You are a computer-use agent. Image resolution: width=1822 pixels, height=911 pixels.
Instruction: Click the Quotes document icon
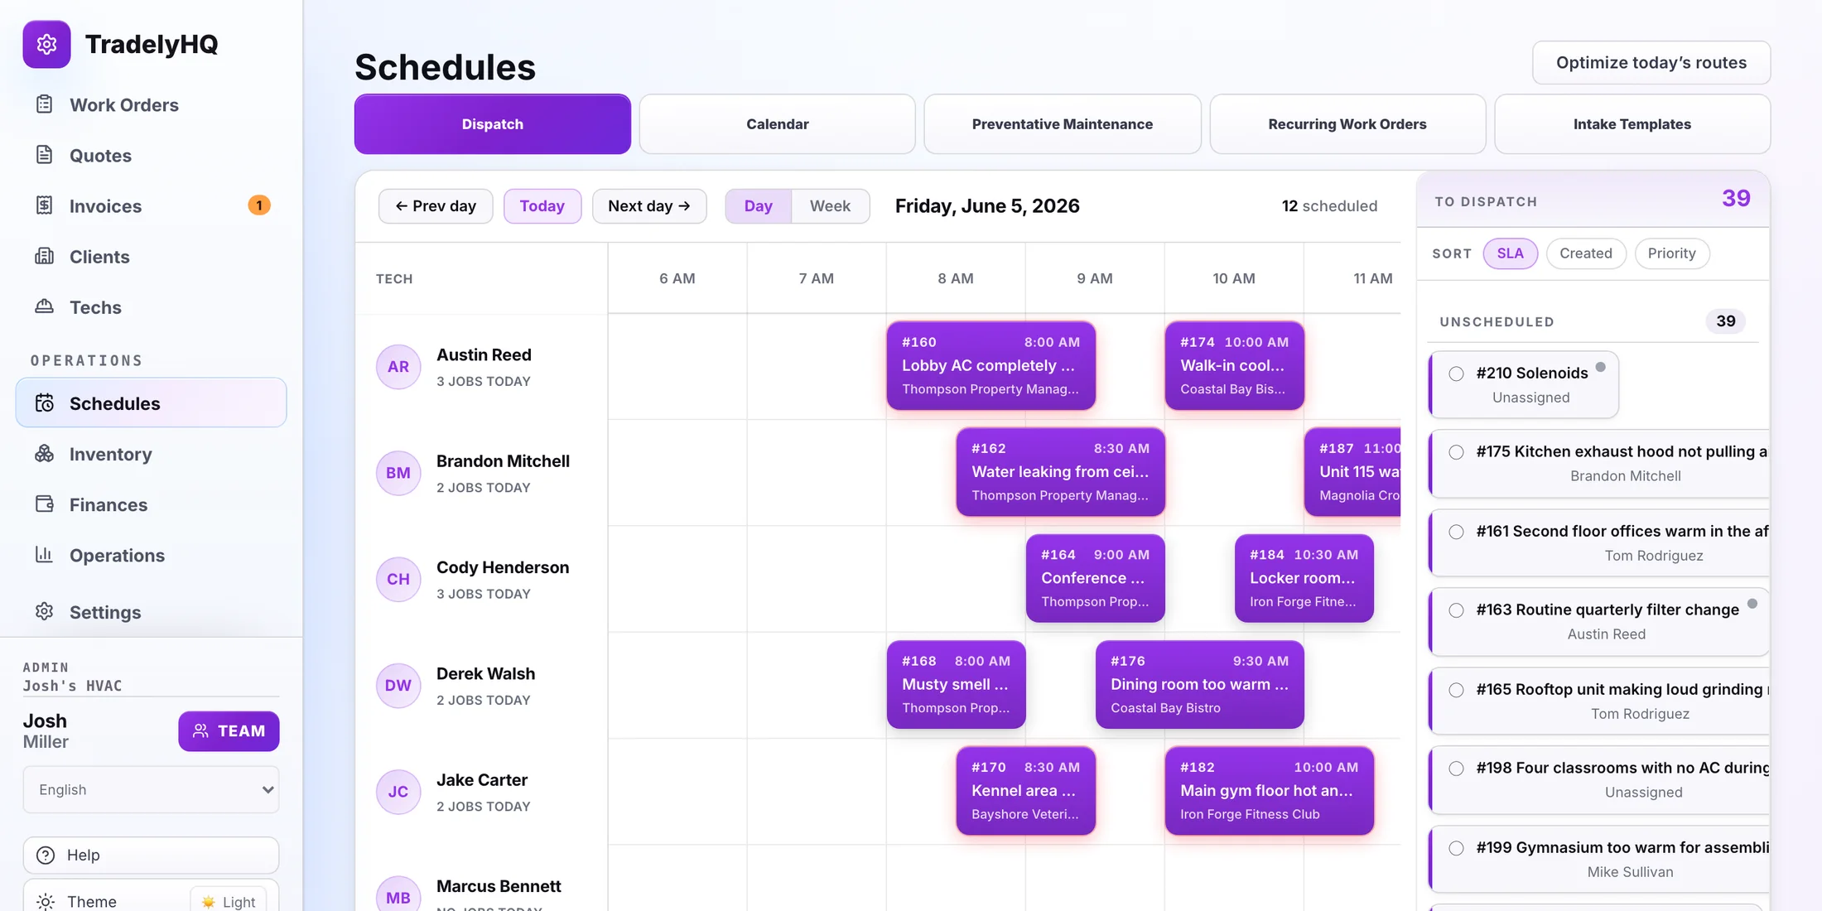click(45, 155)
